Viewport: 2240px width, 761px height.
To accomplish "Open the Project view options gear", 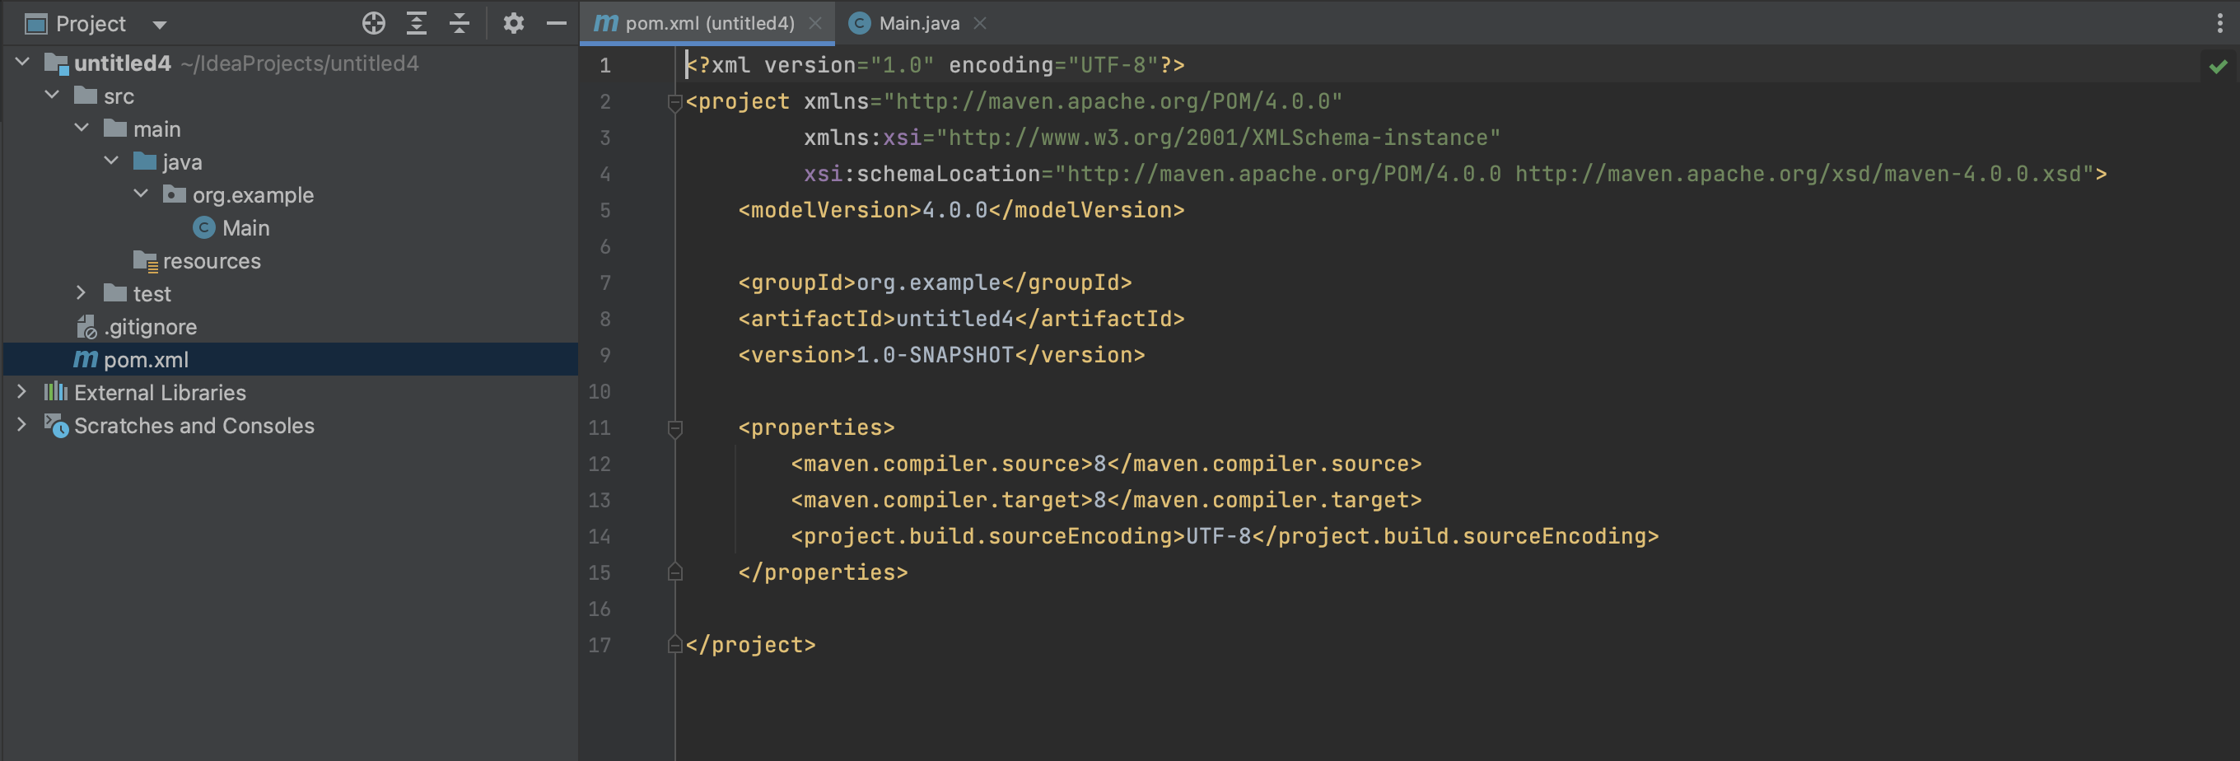I will 514,24.
